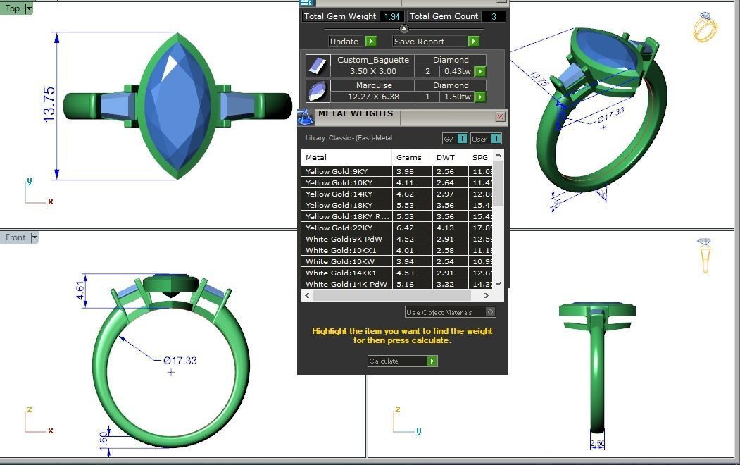Click the Total Gem Count value 3
Screen dimensions: 740x465
coord(494,16)
